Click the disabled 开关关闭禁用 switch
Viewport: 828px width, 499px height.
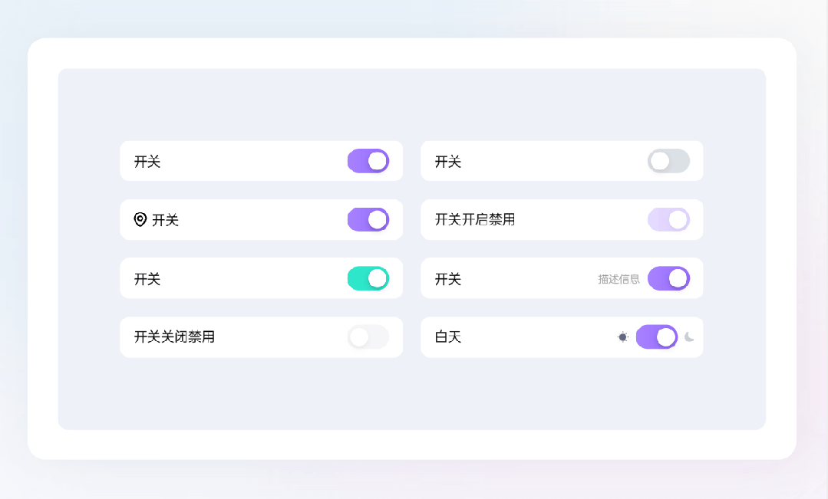(368, 336)
